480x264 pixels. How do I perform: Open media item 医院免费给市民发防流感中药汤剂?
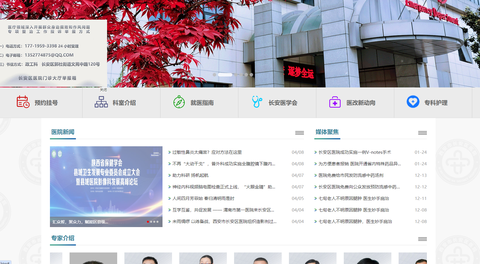(x=351, y=175)
